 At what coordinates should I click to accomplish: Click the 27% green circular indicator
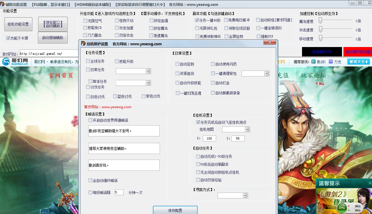coord(342,208)
